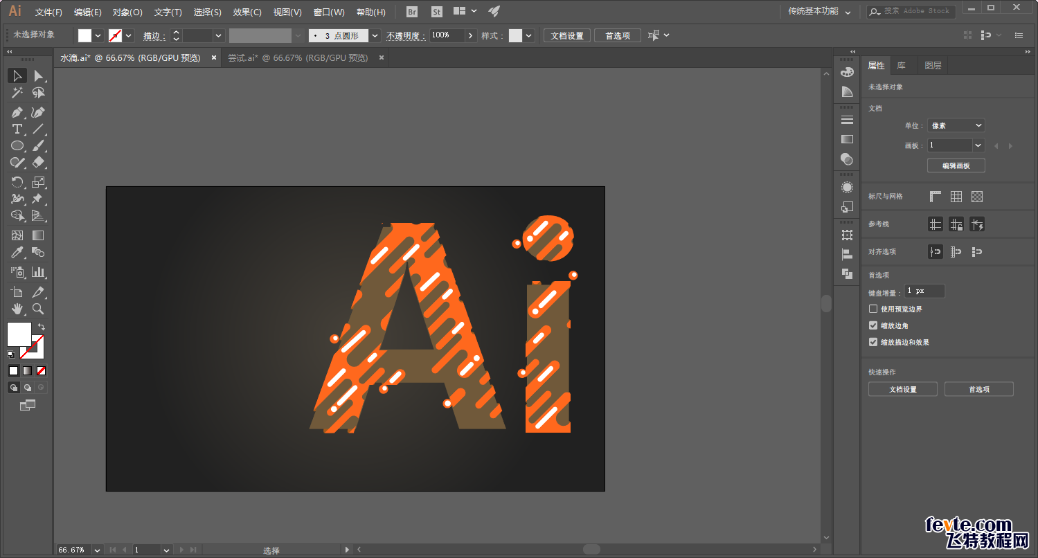The width and height of the screenshot is (1038, 558).
Task: Select the Ellipse tool
Action: [17, 146]
